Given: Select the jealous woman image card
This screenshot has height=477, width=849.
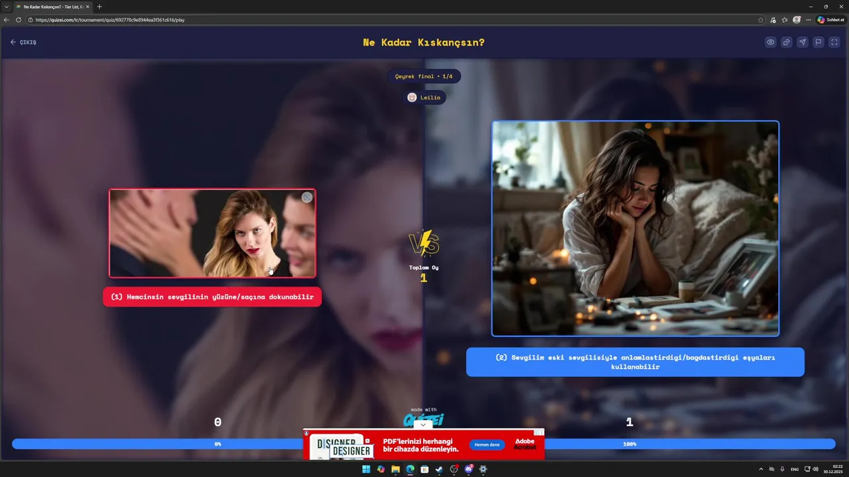Looking at the screenshot, I should [x=212, y=233].
